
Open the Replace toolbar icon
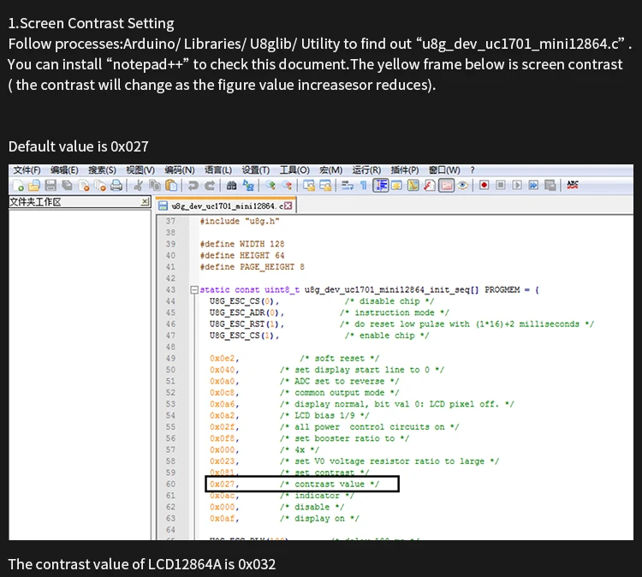tap(248, 186)
